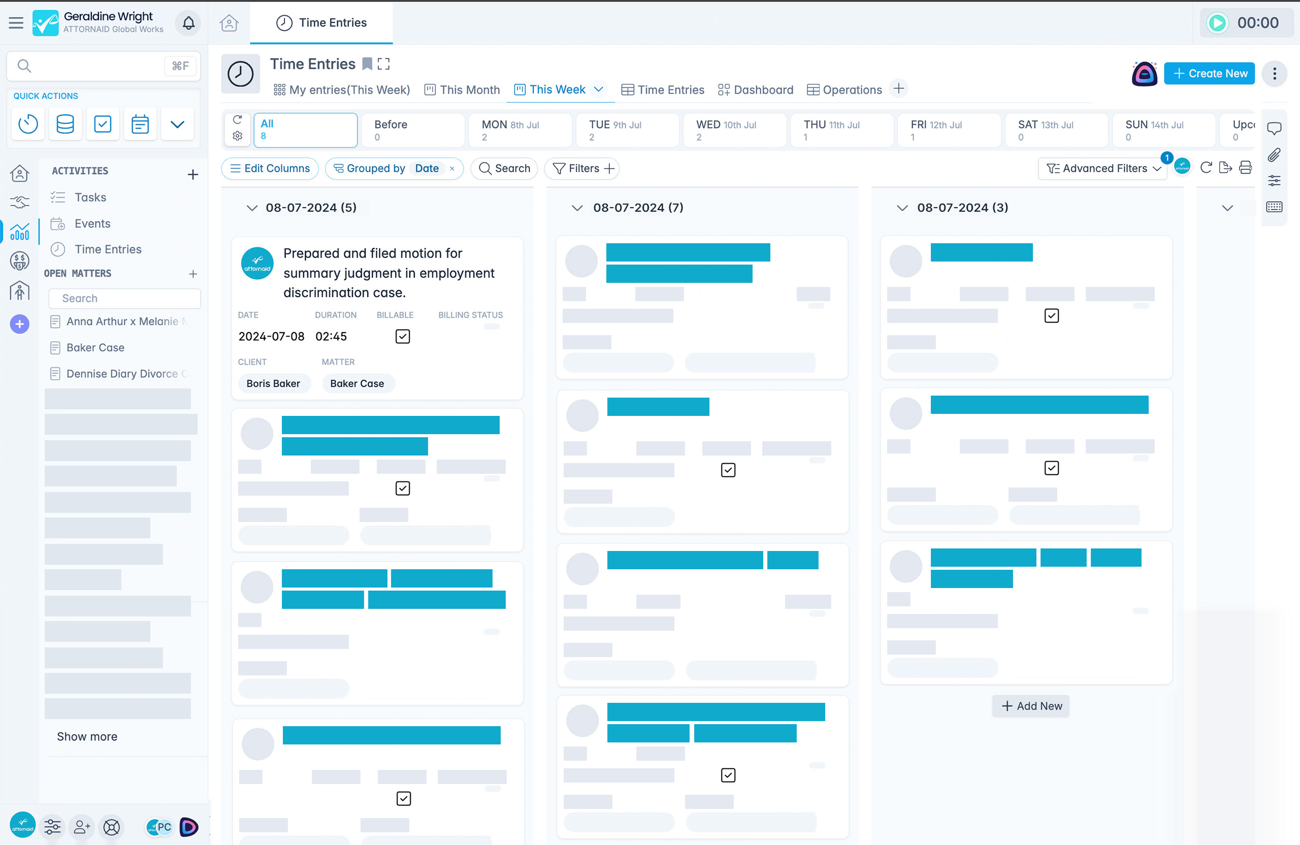Start a timer using the clock quick action
The height and width of the screenshot is (845, 1300).
(27, 124)
